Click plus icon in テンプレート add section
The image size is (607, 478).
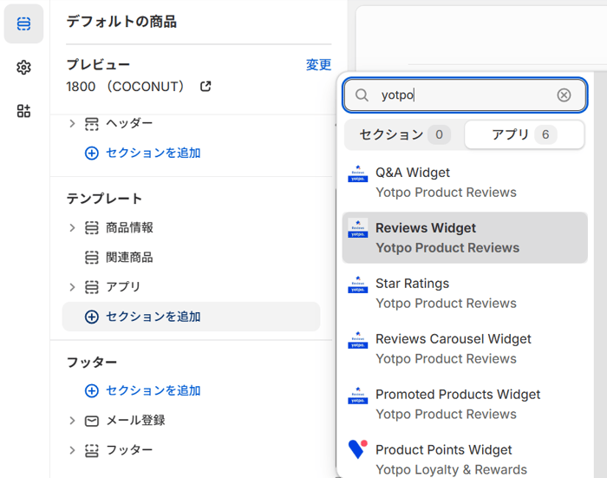click(92, 317)
